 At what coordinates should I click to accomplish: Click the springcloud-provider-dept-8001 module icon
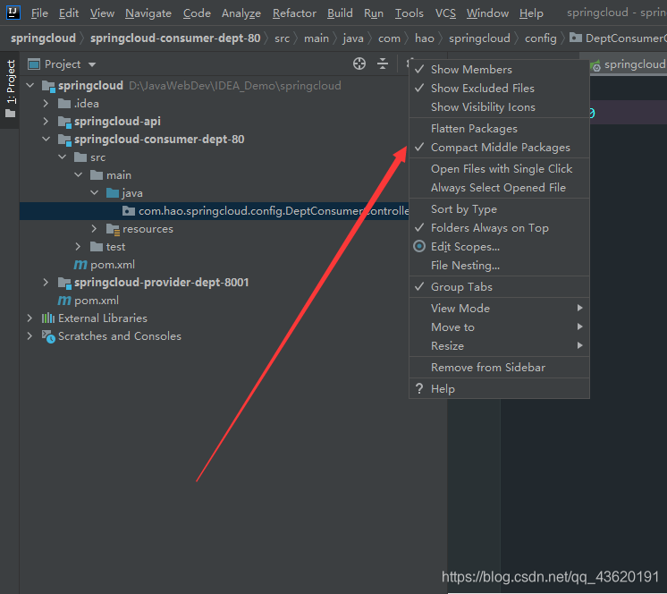[64, 283]
